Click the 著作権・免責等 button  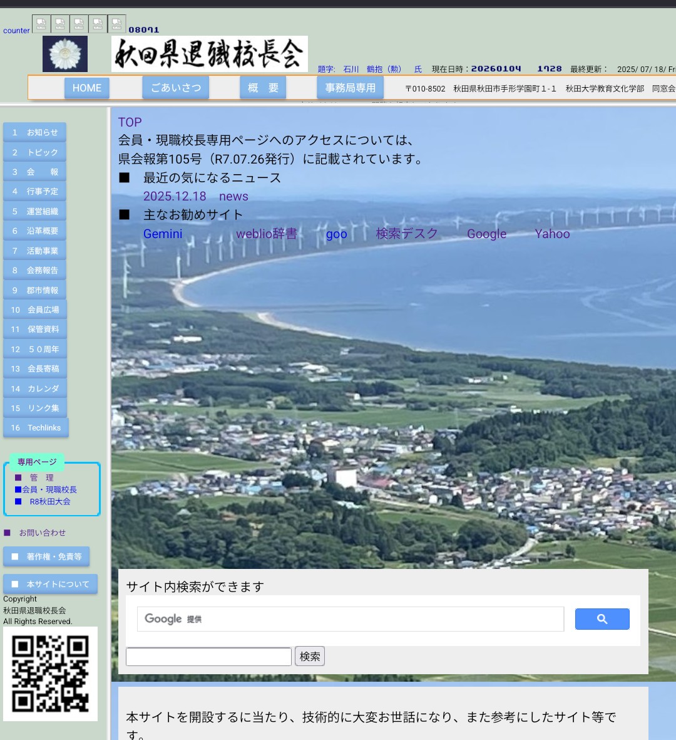[x=47, y=556]
